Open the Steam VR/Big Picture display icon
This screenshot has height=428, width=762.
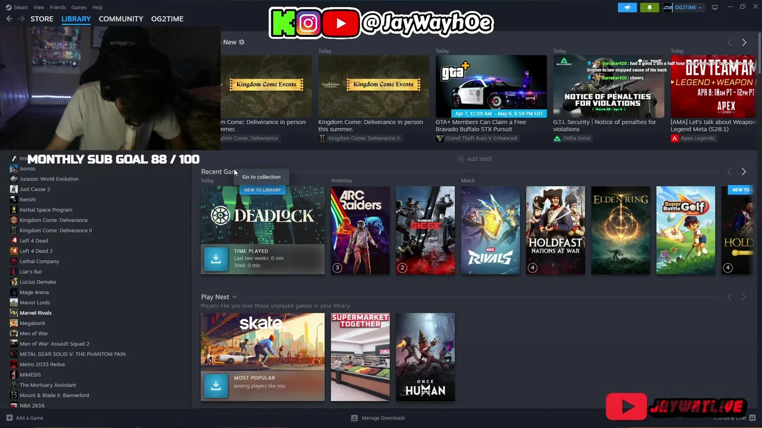click(x=714, y=7)
